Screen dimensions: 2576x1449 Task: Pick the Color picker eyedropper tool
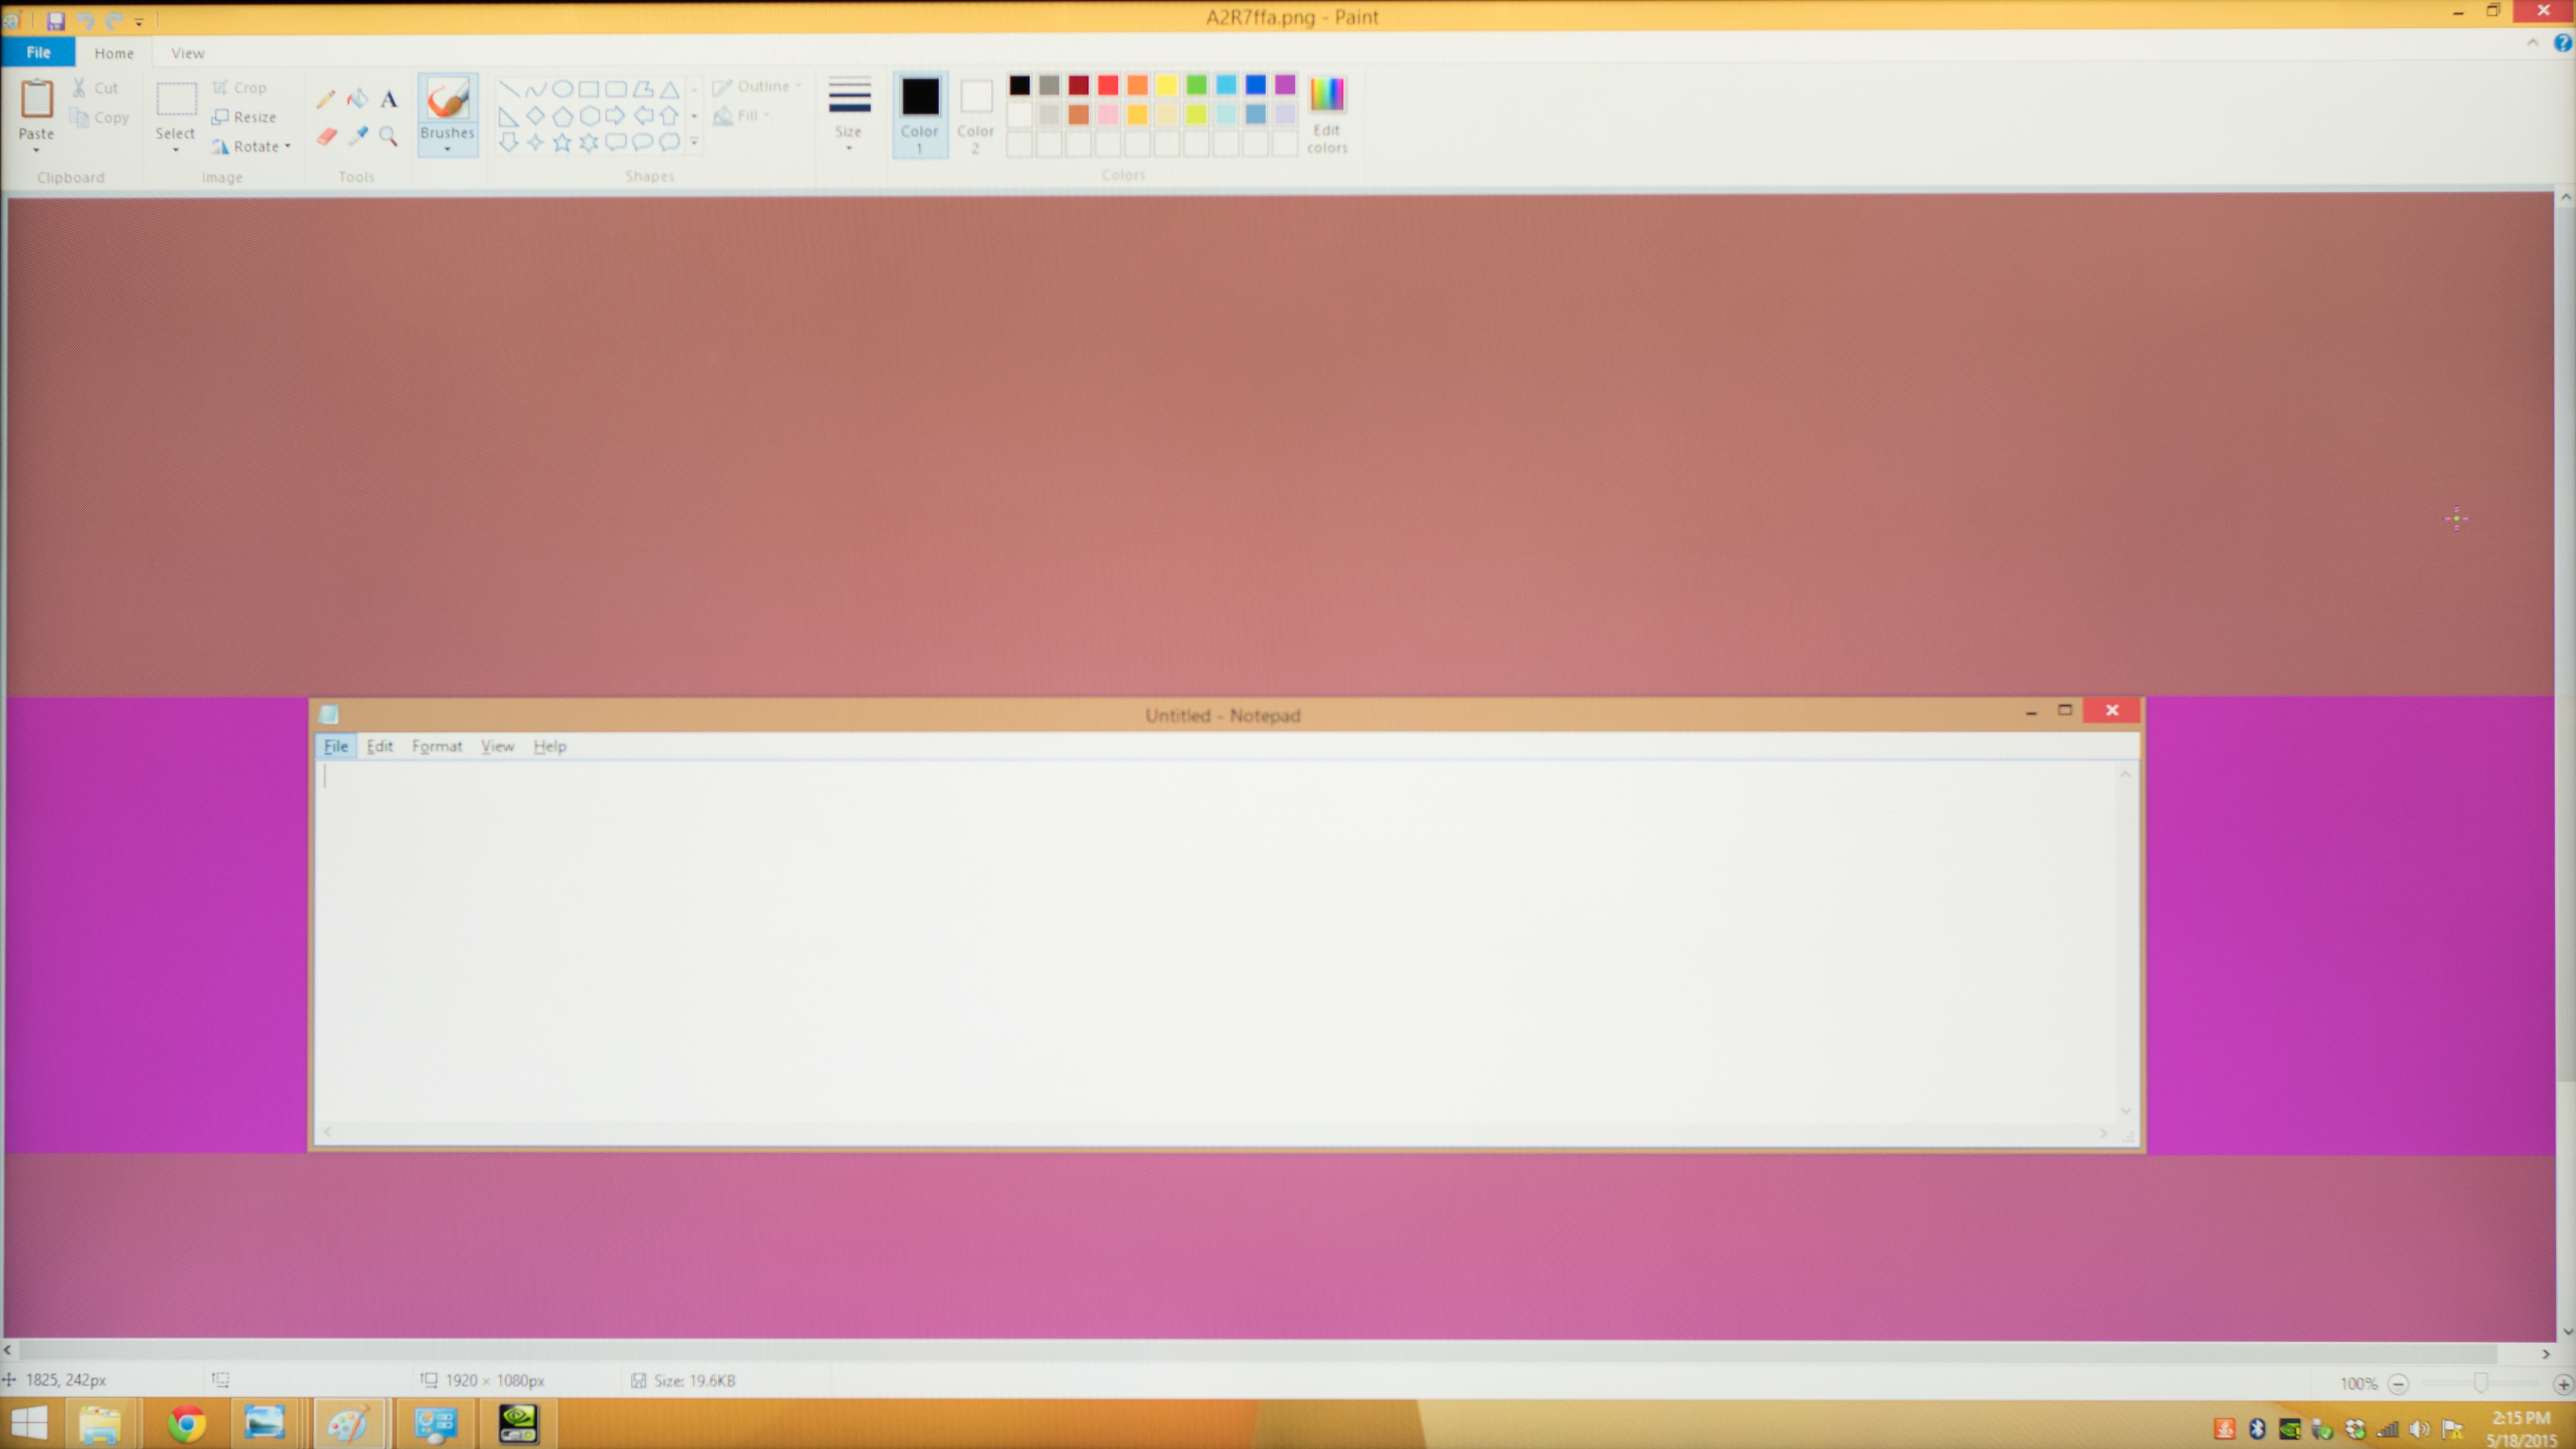tap(358, 136)
